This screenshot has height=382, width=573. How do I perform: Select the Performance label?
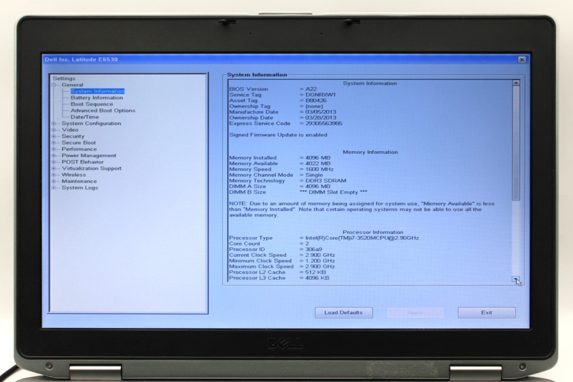tap(79, 149)
